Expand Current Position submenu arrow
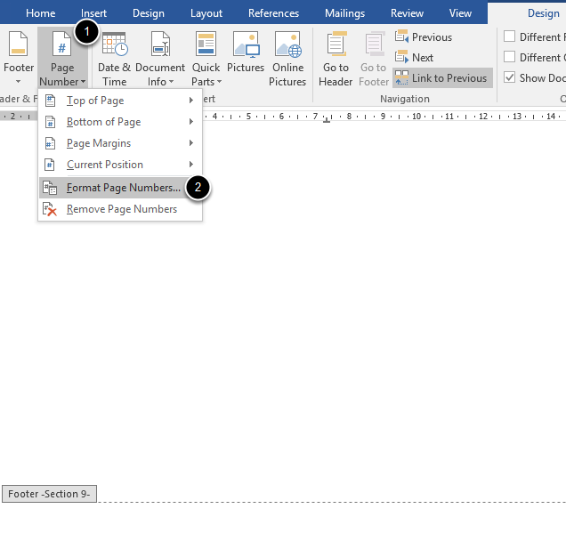The width and height of the screenshot is (566, 533). pos(191,165)
